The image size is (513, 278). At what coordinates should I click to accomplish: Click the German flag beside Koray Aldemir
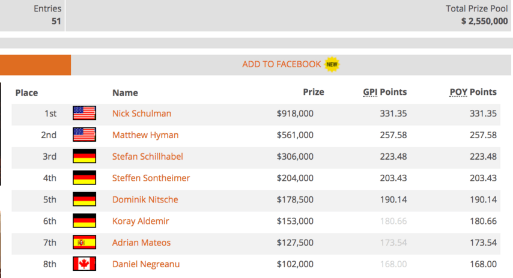point(85,221)
